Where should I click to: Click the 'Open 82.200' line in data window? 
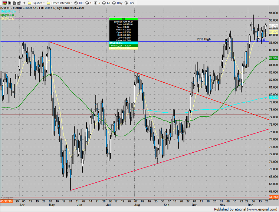(124, 32)
